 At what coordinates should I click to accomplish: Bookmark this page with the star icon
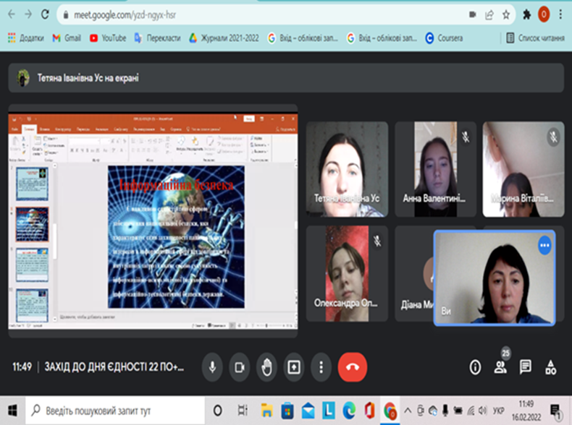(507, 14)
